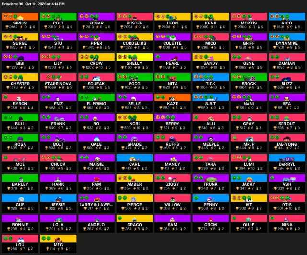Click the Nita bear portrait icon
This screenshot has height=255, width=307.
click(x=173, y=78)
